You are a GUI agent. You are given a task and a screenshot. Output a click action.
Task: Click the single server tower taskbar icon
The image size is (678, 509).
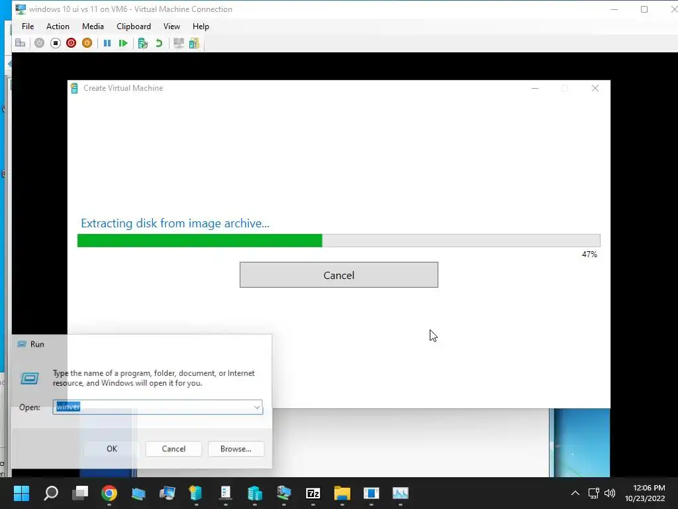click(x=196, y=493)
